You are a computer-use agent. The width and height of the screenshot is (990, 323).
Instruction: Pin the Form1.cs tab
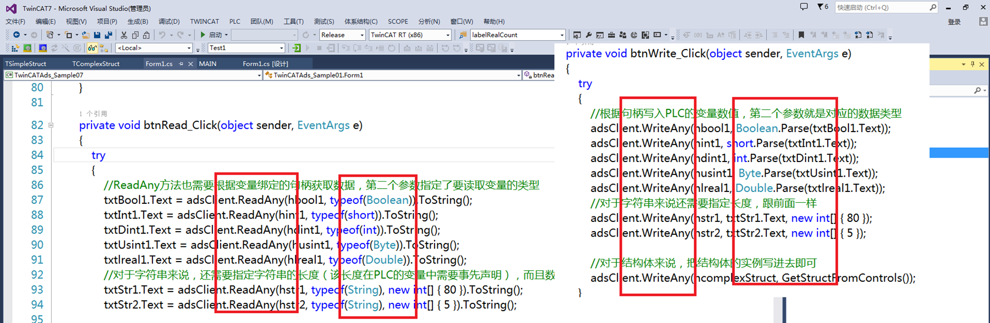point(181,64)
